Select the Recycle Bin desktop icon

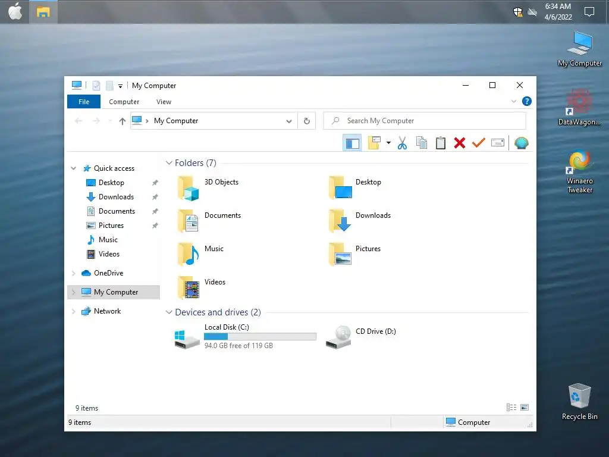click(x=579, y=402)
